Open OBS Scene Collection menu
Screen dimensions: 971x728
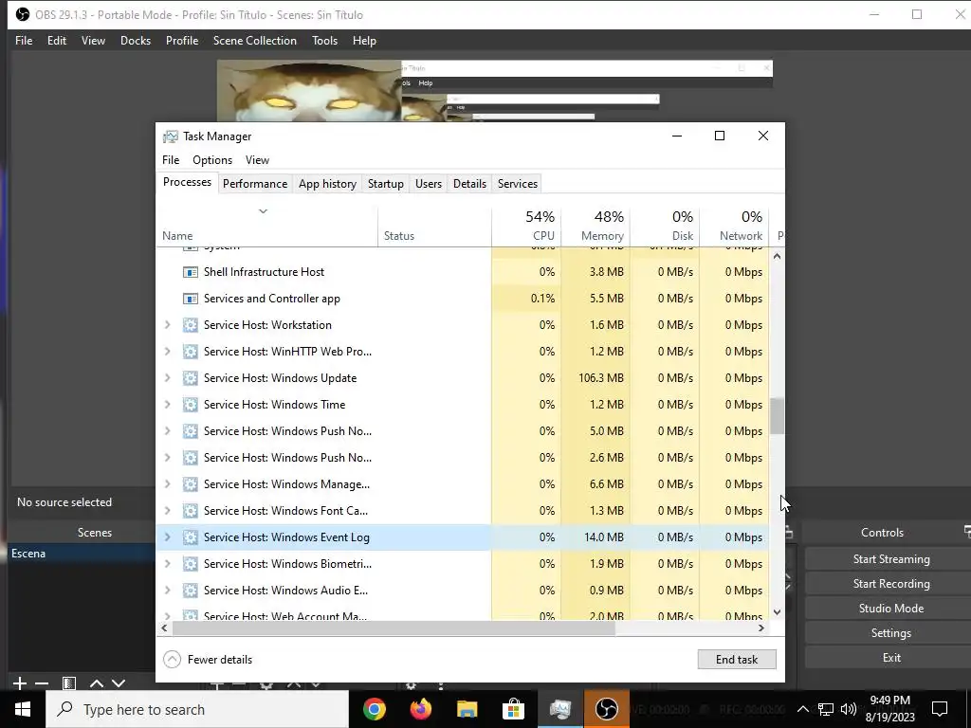coord(254,41)
